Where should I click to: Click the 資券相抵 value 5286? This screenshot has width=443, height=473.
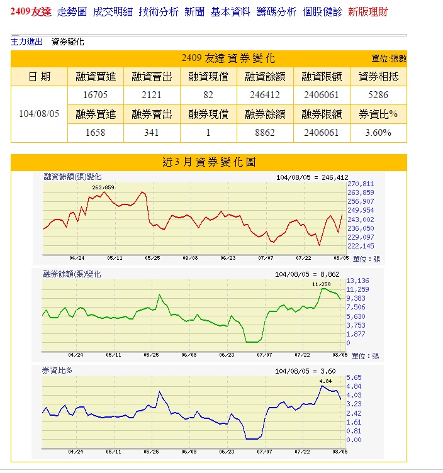pyautogui.click(x=378, y=95)
